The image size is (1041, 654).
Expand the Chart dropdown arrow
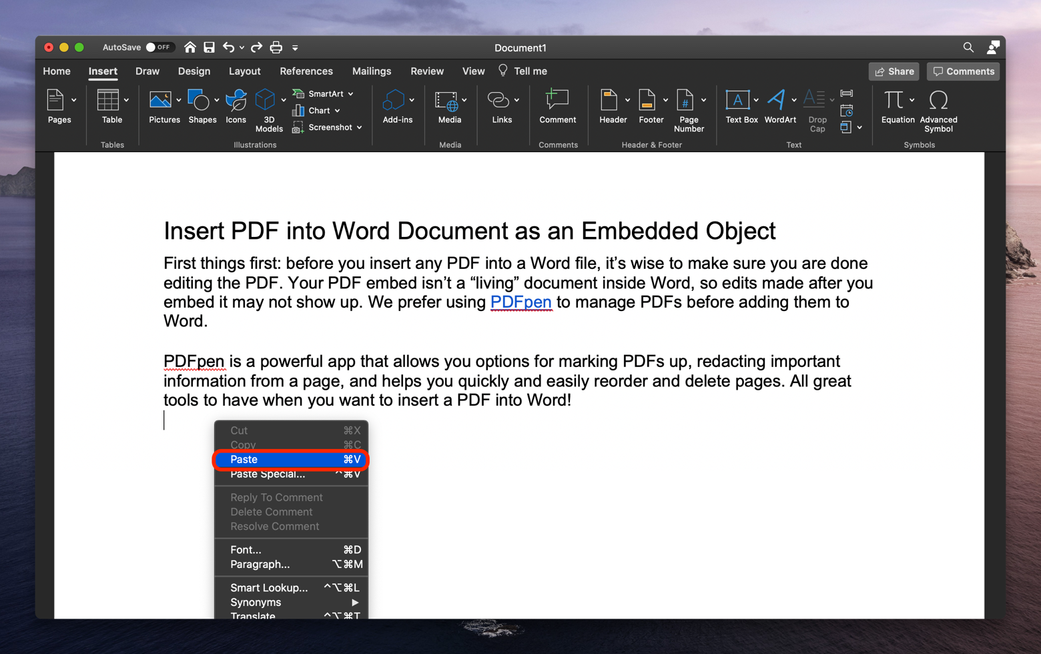(x=338, y=111)
